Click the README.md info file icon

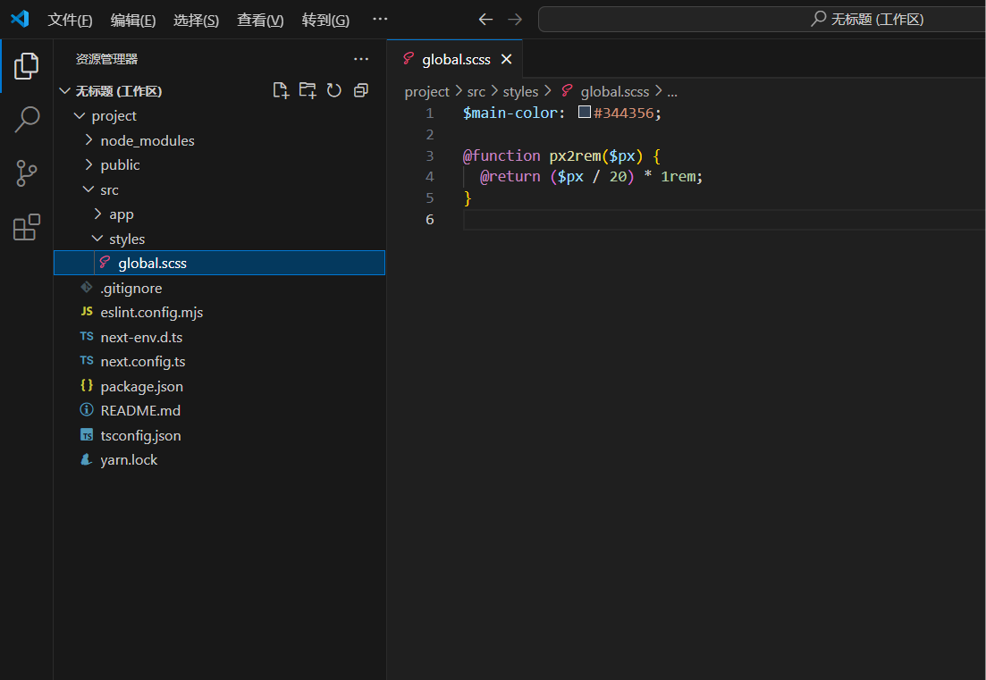pos(87,410)
